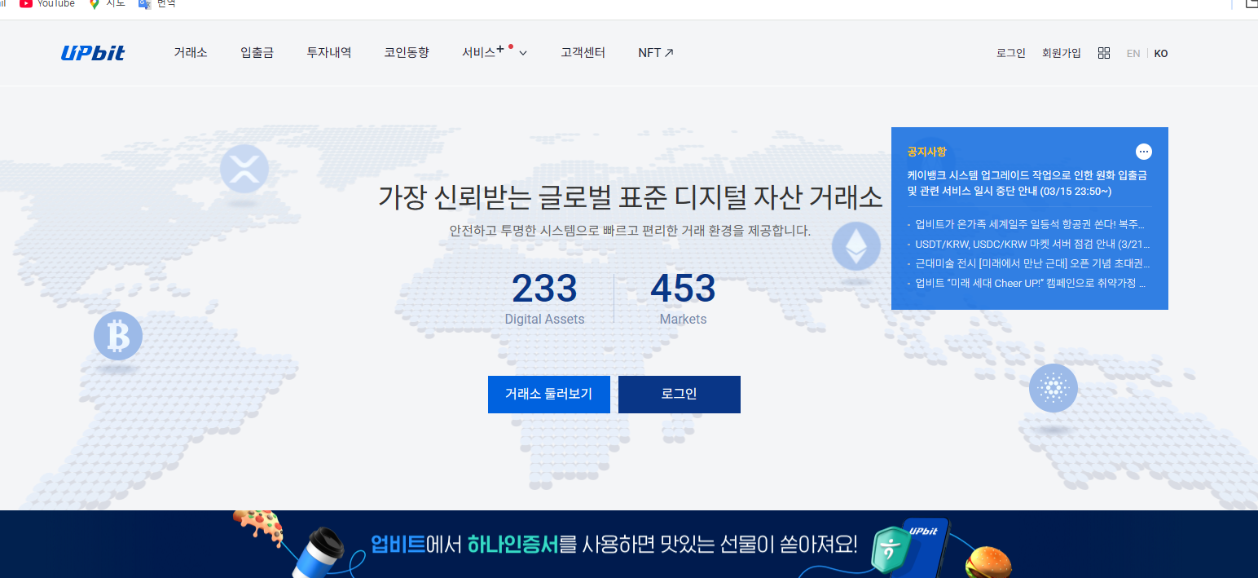Open YouTube bookmark in bookmarks bar
This screenshot has width=1258, height=578.
(47, 4)
